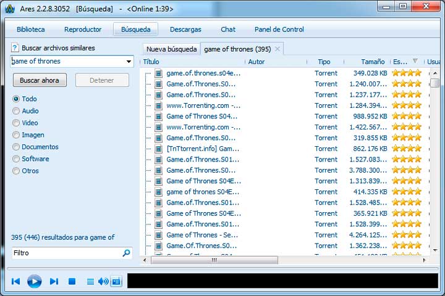This screenshot has height=296, width=445.
Task: Click file icon of Game of Thrones - Se… row
Action: tap(158, 235)
